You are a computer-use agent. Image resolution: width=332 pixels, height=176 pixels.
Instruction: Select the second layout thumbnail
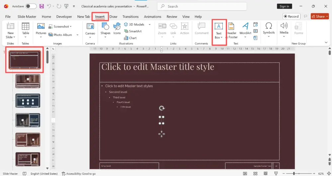[28, 81]
